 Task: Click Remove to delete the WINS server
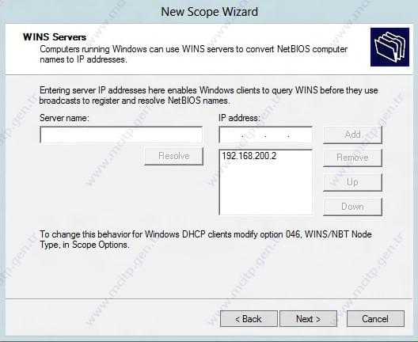click(353, 158)
